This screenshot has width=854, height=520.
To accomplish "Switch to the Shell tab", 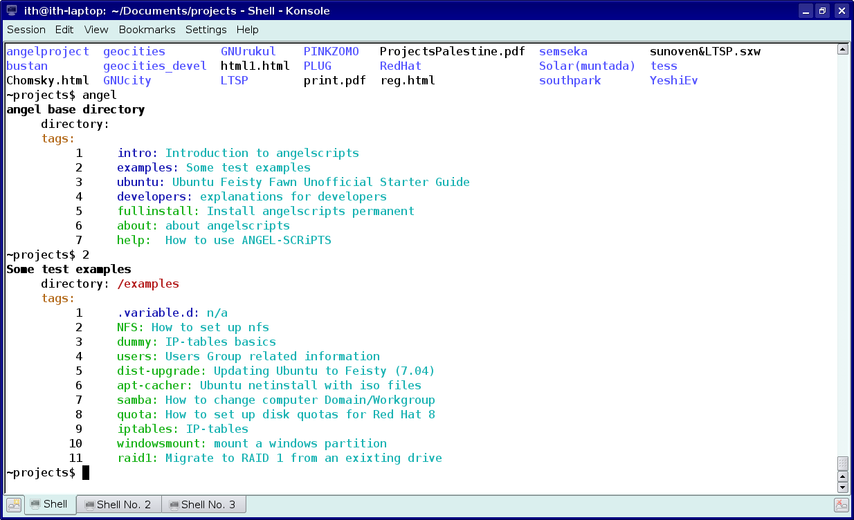I will (x=50, y=504).
